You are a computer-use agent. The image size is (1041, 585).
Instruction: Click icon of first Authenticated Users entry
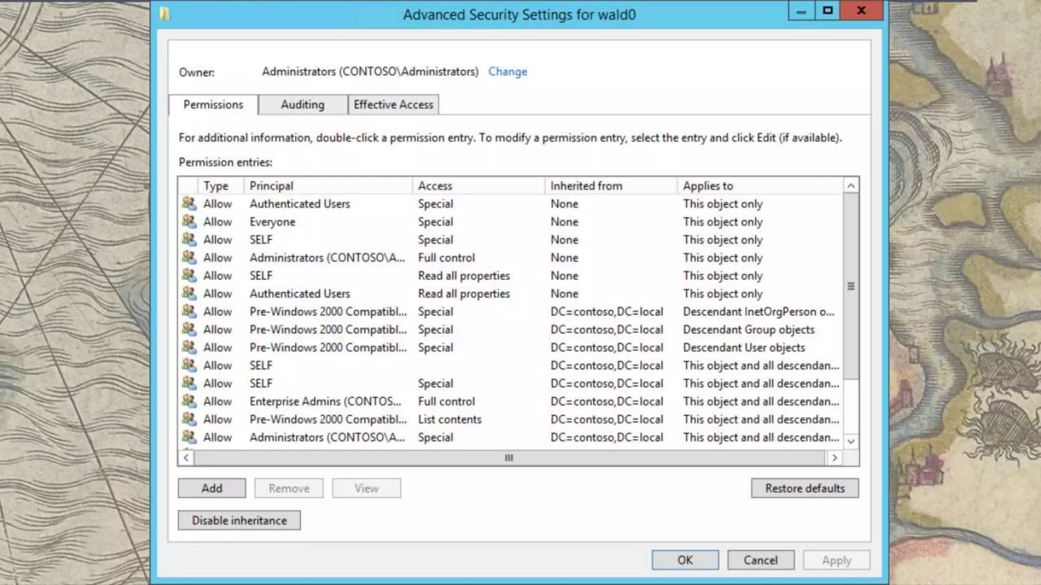click(x=189, y=204)
